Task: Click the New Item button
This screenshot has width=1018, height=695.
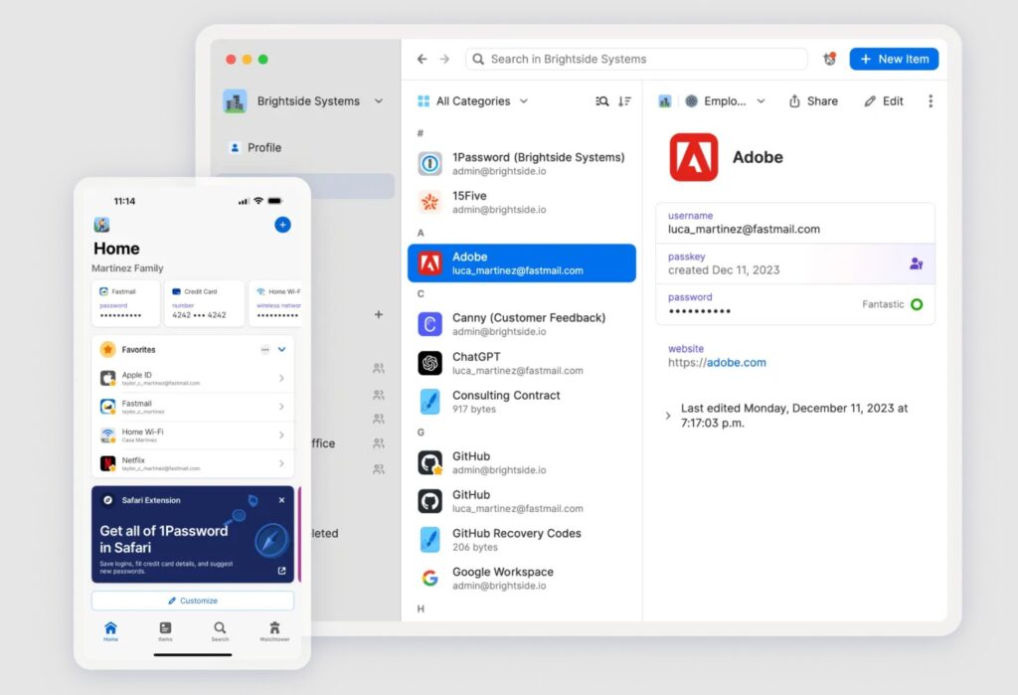Action: [x=894, y=59]
